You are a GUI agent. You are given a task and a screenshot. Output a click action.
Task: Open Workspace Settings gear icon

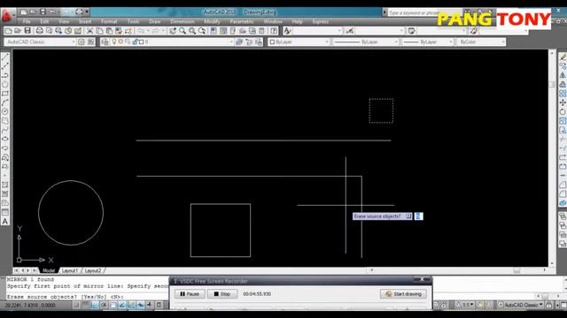tap(82, 42)
